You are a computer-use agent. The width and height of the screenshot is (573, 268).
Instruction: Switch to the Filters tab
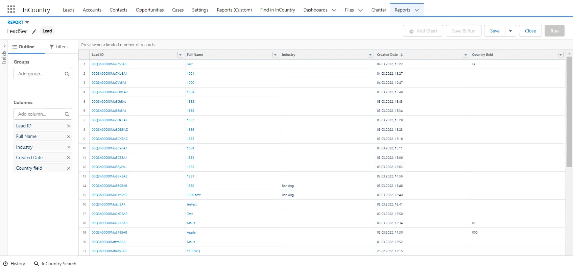click(x=58, y=47)
